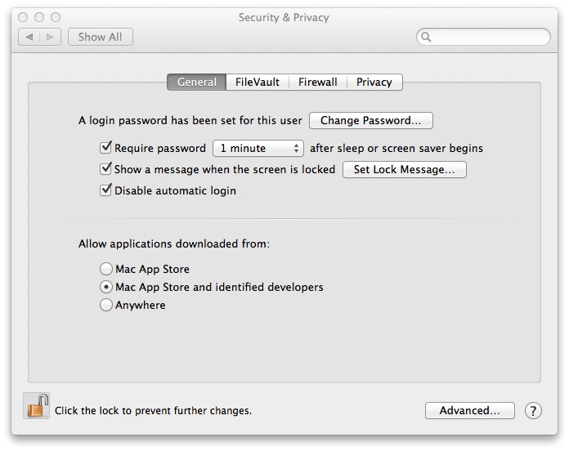
Task: Click the lock icon to prevent changes
Action: point(38,406)
